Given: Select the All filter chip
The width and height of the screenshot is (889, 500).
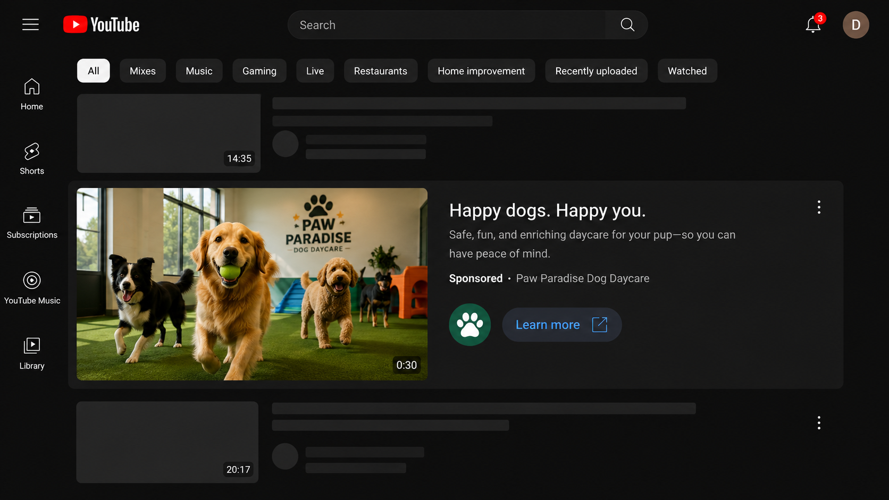Looking at the screenshot, I should tap(94, 71).
